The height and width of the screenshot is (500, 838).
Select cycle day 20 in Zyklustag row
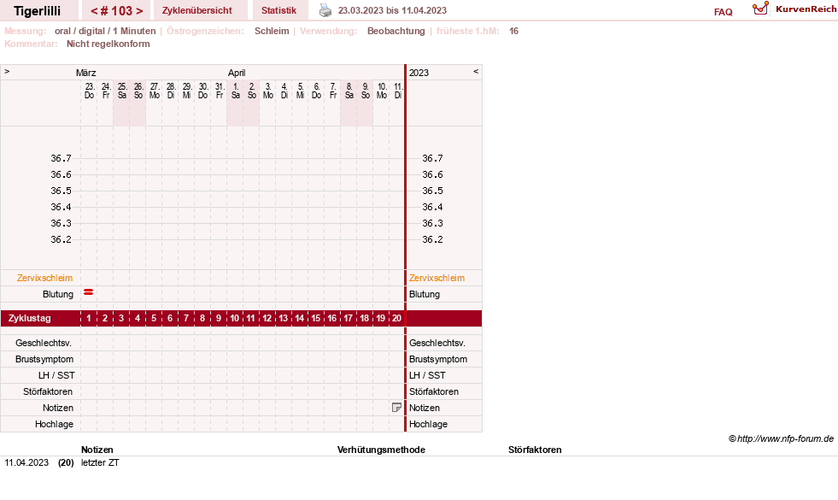pos(396,318)
